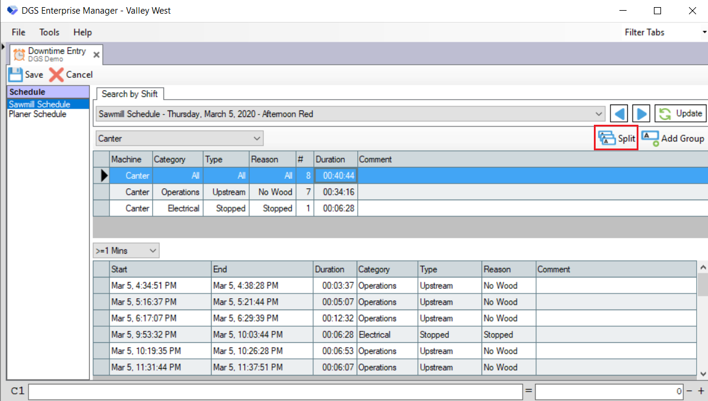This screenshot has width=708, height=401.
Task: Click the Duration column header in lower grid
Action: click(335, 269)
